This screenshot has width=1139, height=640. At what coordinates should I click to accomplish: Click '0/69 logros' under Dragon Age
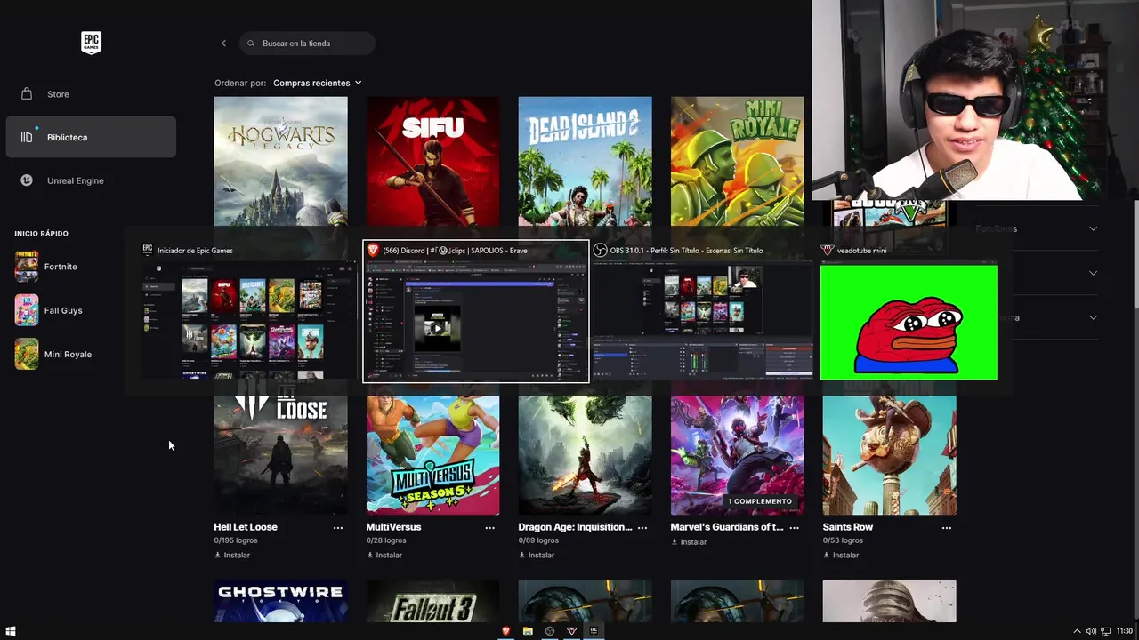click(538, 540)
